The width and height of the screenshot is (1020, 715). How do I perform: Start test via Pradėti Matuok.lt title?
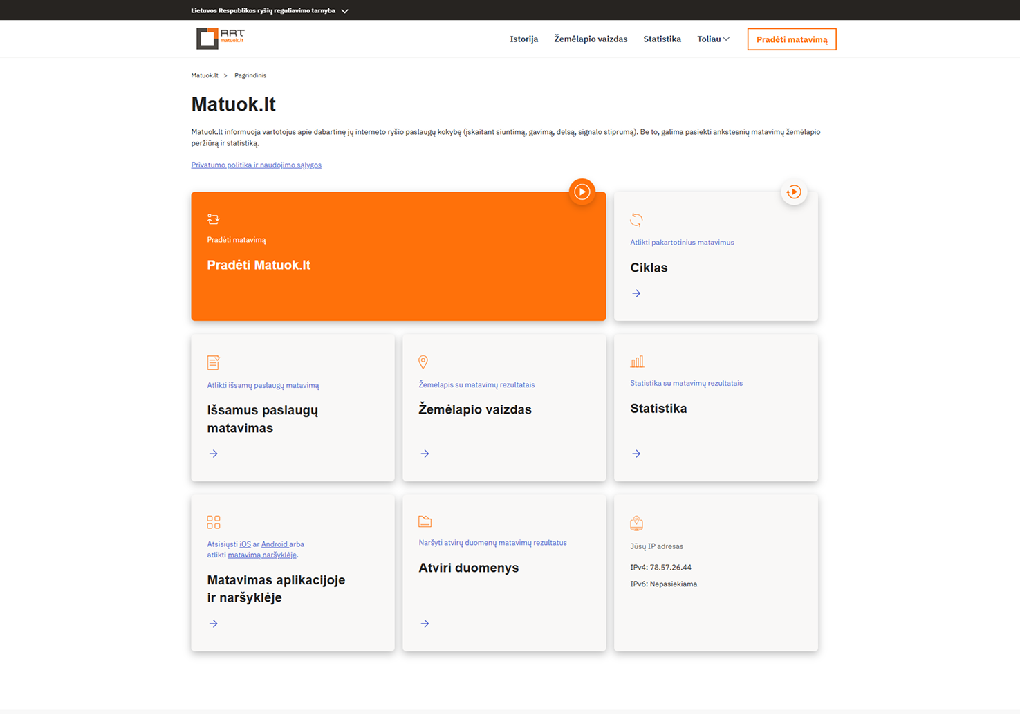[259, 265]
